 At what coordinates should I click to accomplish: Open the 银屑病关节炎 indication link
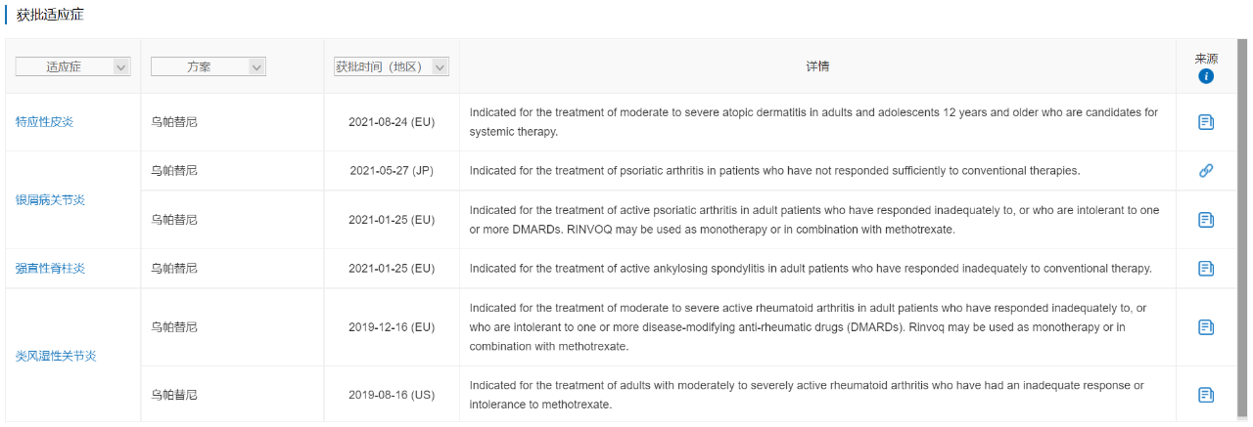click(x=50, y=200)
